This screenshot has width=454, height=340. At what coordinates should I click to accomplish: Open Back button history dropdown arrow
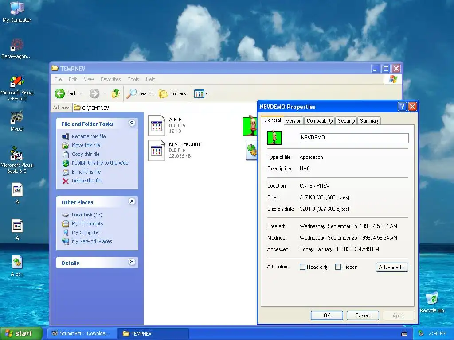click(x=82, y=93)
